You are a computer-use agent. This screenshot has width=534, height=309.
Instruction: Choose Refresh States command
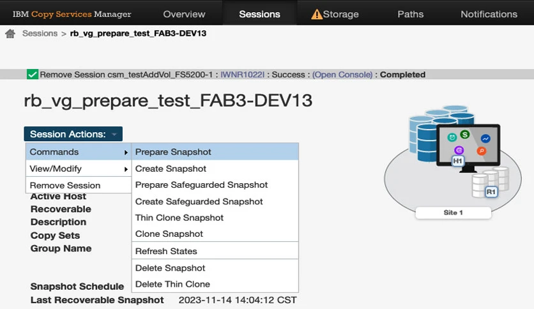215,251
